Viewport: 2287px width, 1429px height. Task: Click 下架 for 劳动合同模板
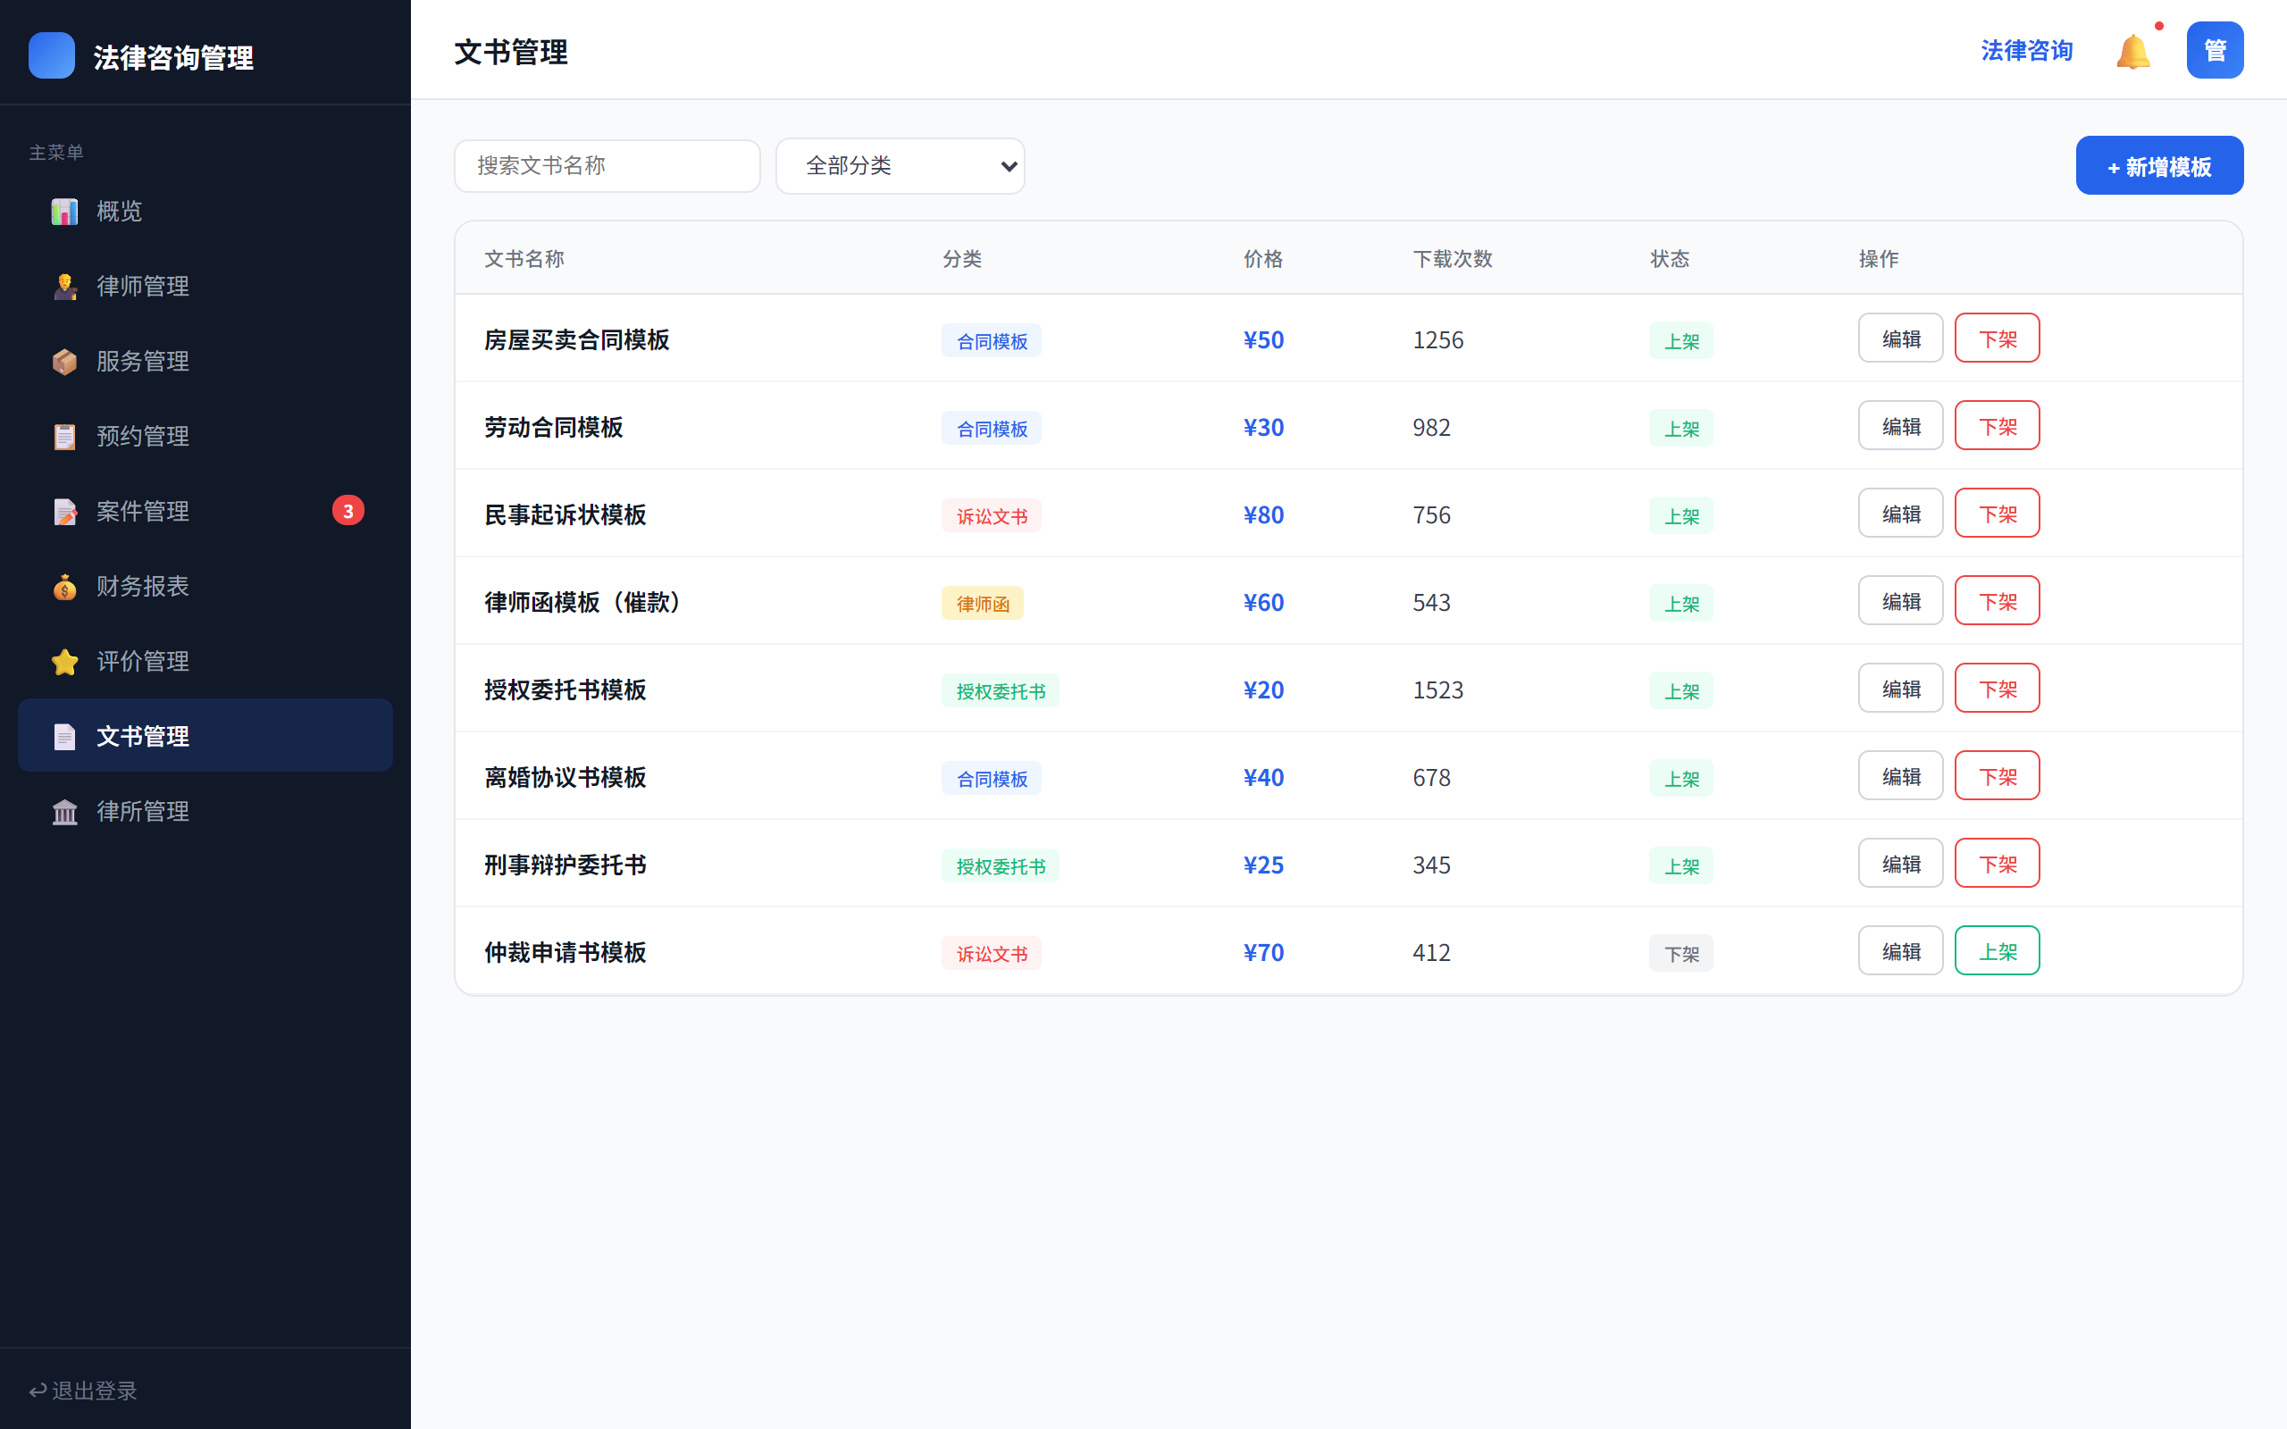(1996, 425)
